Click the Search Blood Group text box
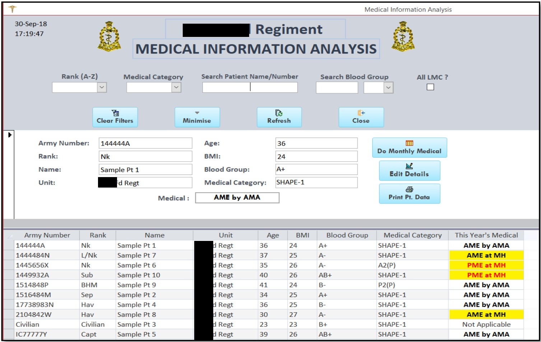 click(337, 87)
